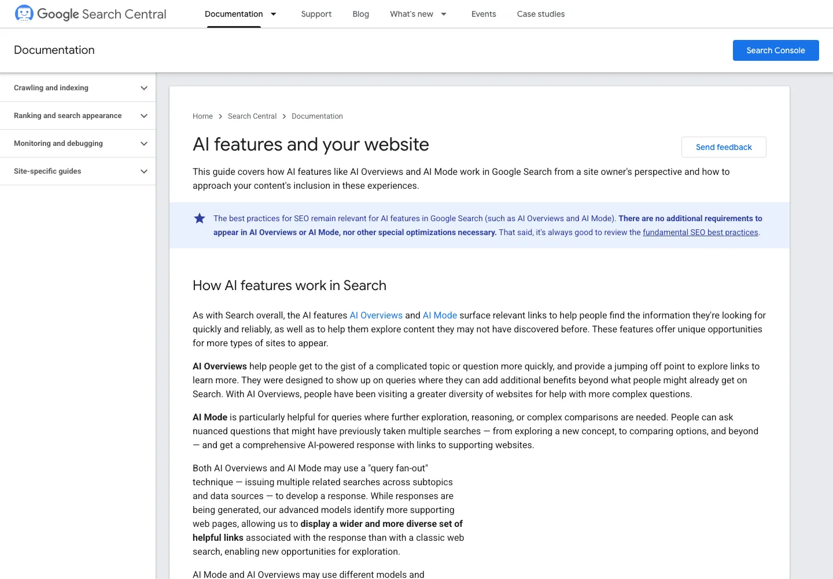Screen dimensions: 833x579
Task: Click the Documentation header title
Action: [x=54, y=50]
